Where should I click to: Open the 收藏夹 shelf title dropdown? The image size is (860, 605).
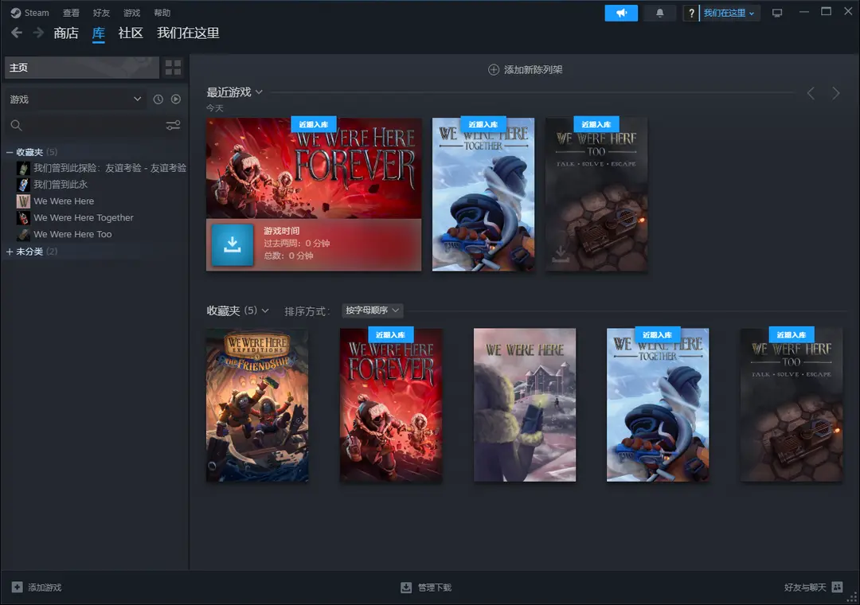pyautogui.click(x=237, y=310)
